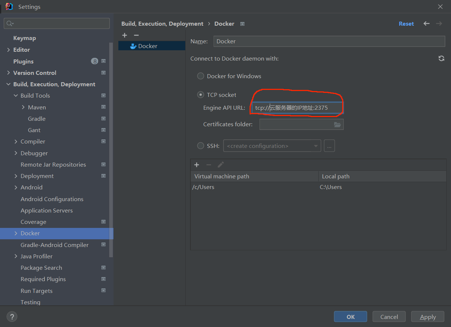
Task: Open the Plugins settings page
Action: click(24, 61)
